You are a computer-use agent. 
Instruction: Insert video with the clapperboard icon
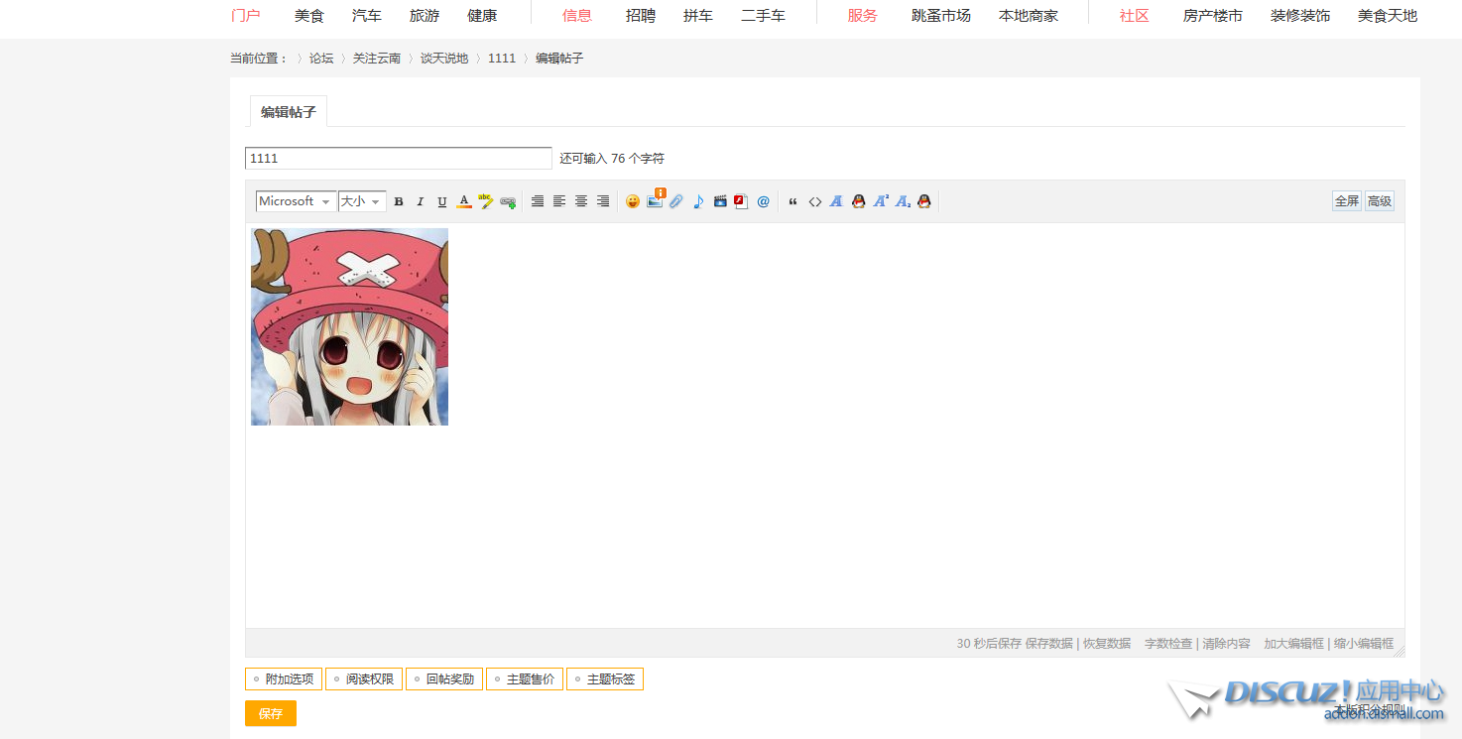[x=720, y=201]
